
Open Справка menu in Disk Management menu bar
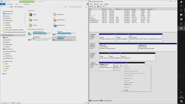(106, 4)
